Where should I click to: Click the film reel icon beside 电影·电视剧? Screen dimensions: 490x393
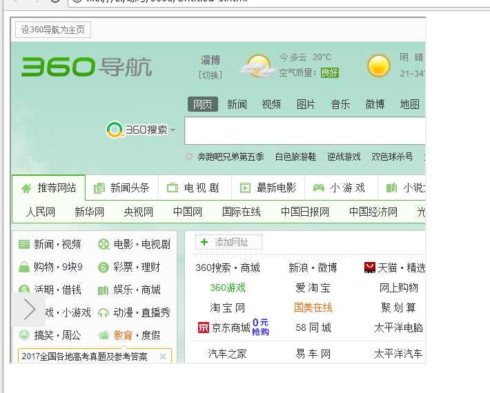(x=104, y=244)
